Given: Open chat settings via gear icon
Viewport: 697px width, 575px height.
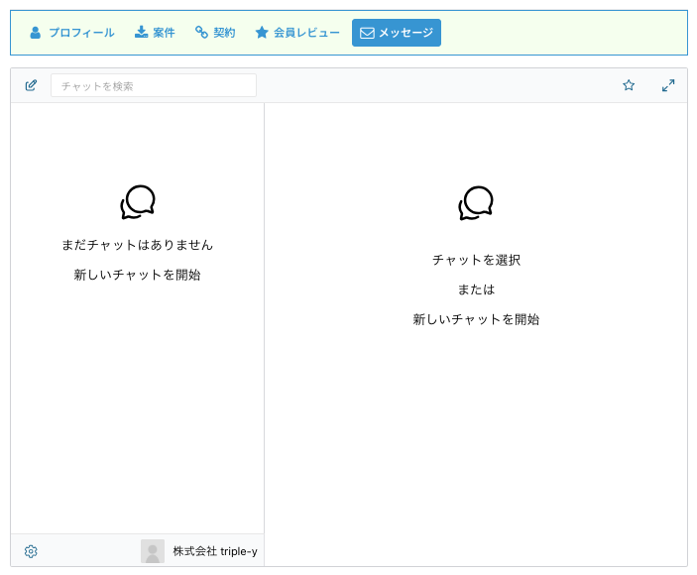Looking at the screenshot, I should tap(31, 551).
